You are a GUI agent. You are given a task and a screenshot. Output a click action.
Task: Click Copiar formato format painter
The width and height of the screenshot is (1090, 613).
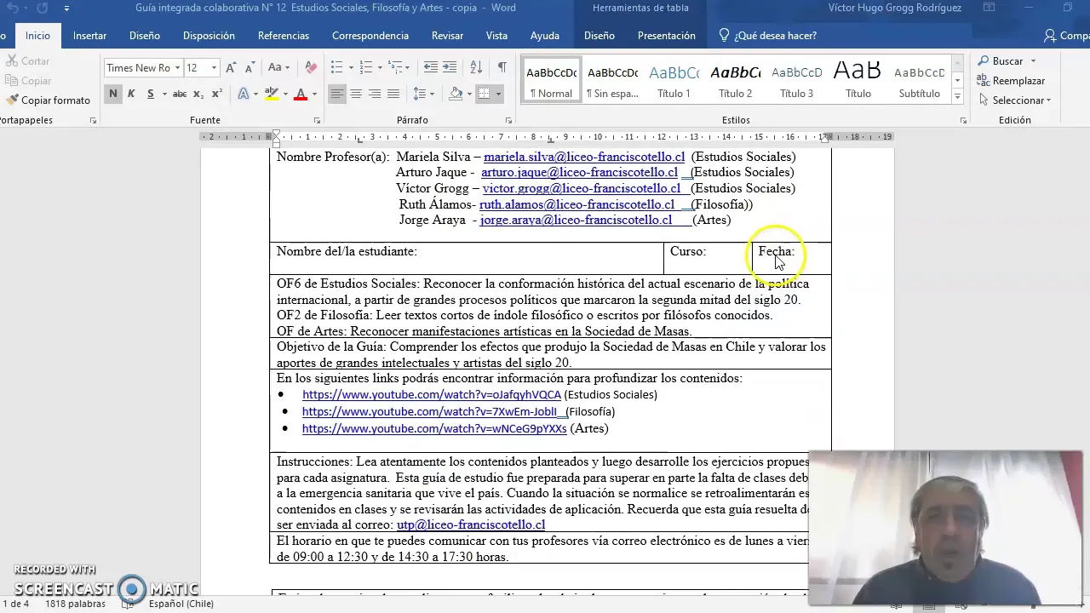coord(48,100)
